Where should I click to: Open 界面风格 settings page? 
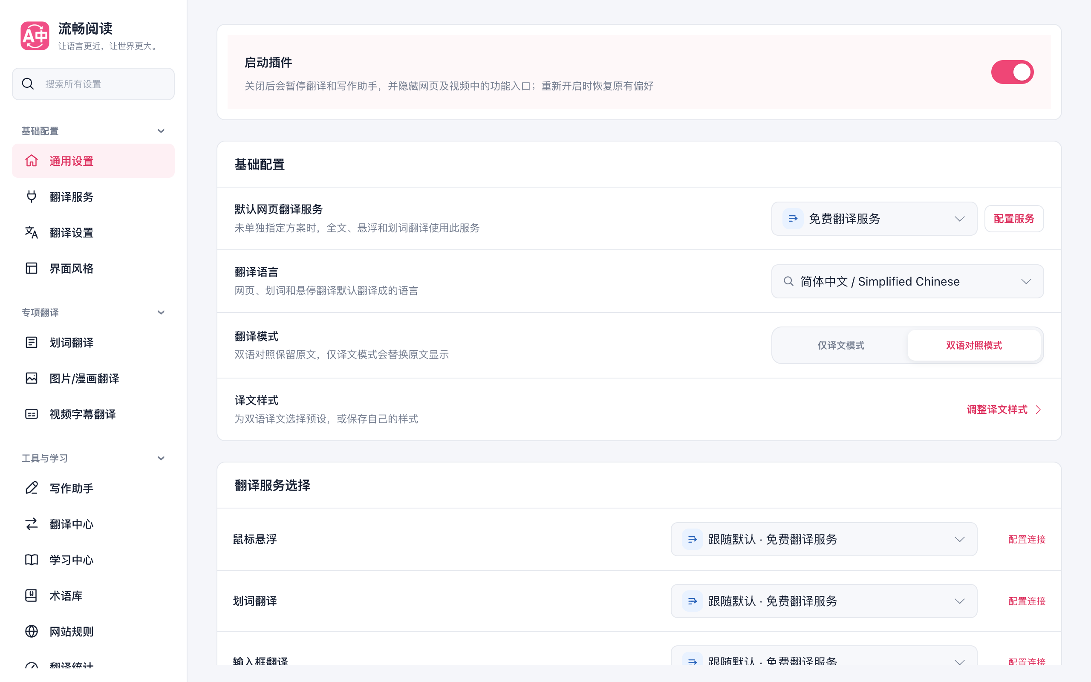(93, 269)
